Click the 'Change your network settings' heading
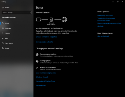Screen dimensions: 125x97 pyautogui.click(x=49, y=48)
